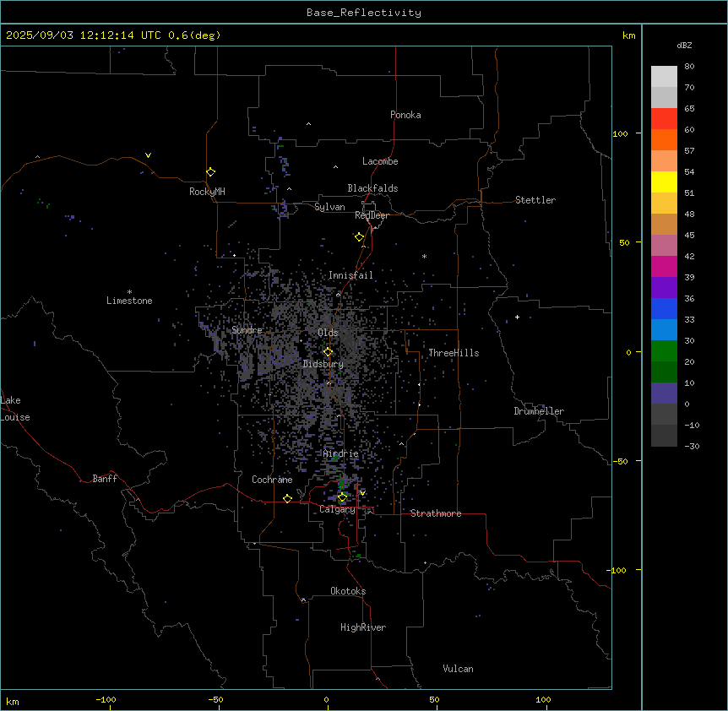Click the 80 value on the dBZ scale
This screenshot has height=711, width=728.
coord(689,67)
